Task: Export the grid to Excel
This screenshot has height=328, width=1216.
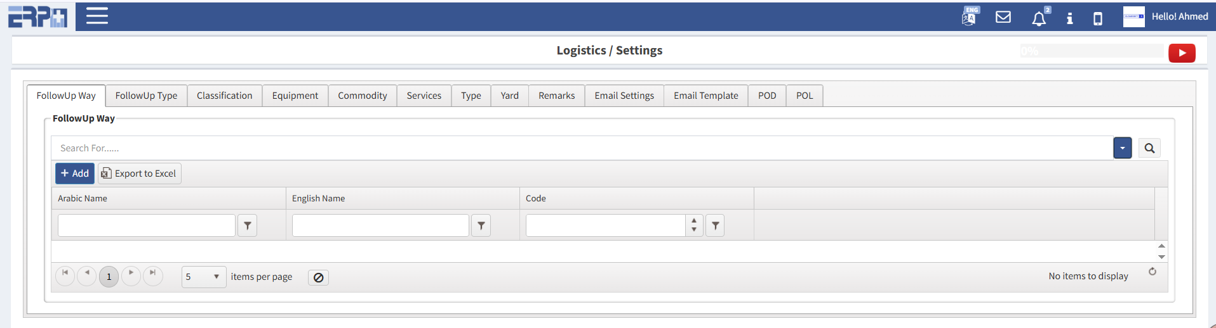Action: point(139,173)
